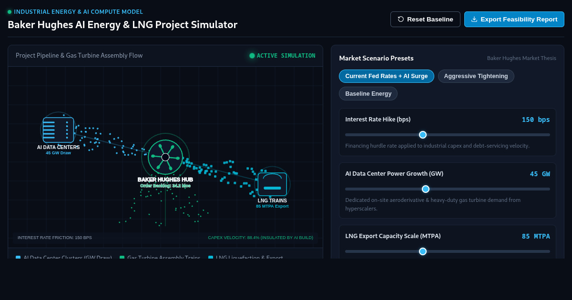Click the Export Feasibility Report button

[514, 20]
